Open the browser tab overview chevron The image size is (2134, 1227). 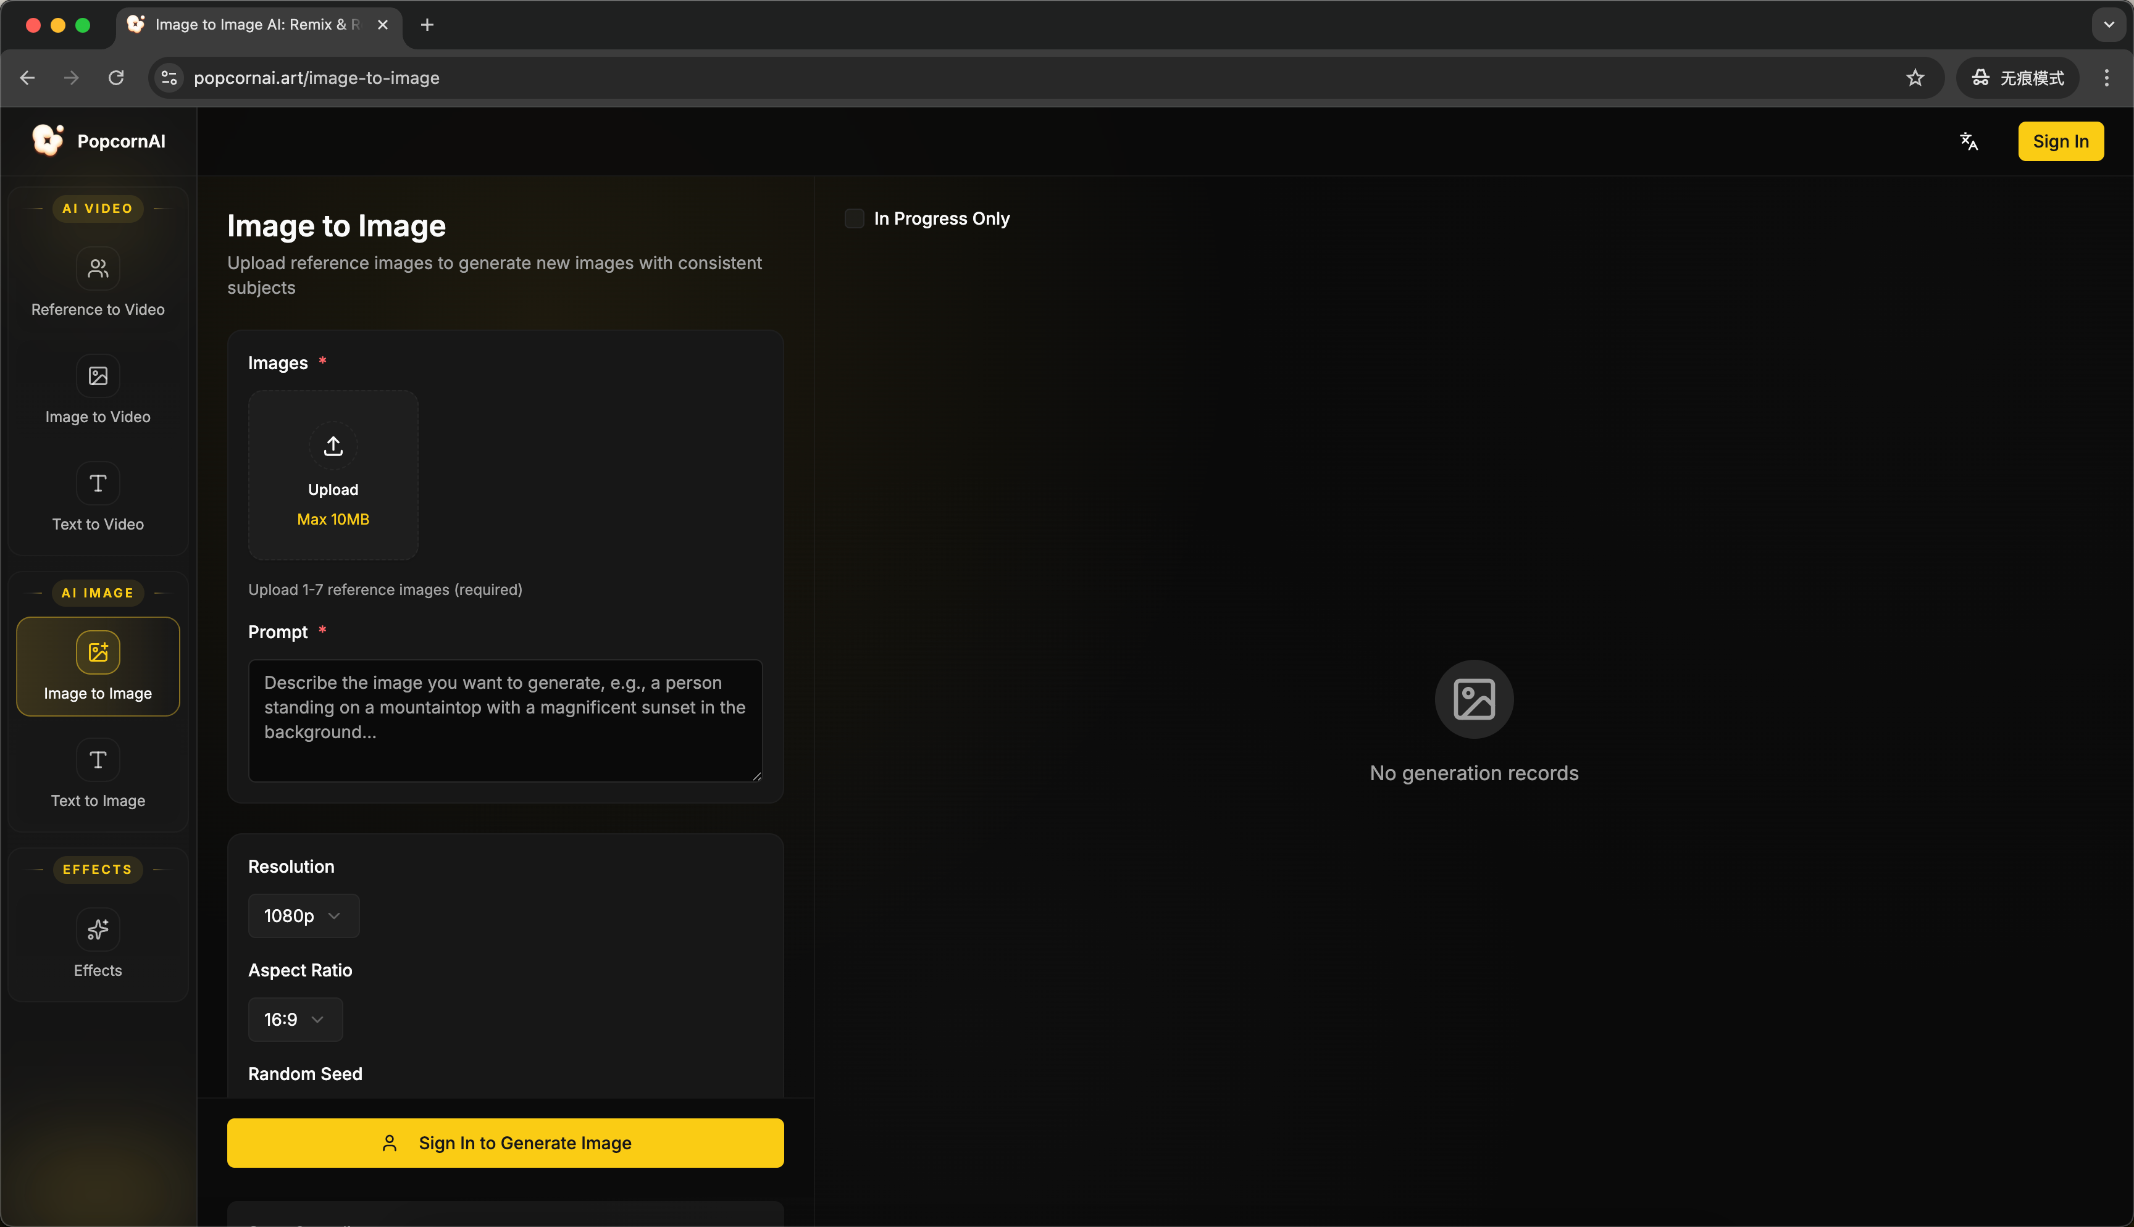click(2109, 25)
